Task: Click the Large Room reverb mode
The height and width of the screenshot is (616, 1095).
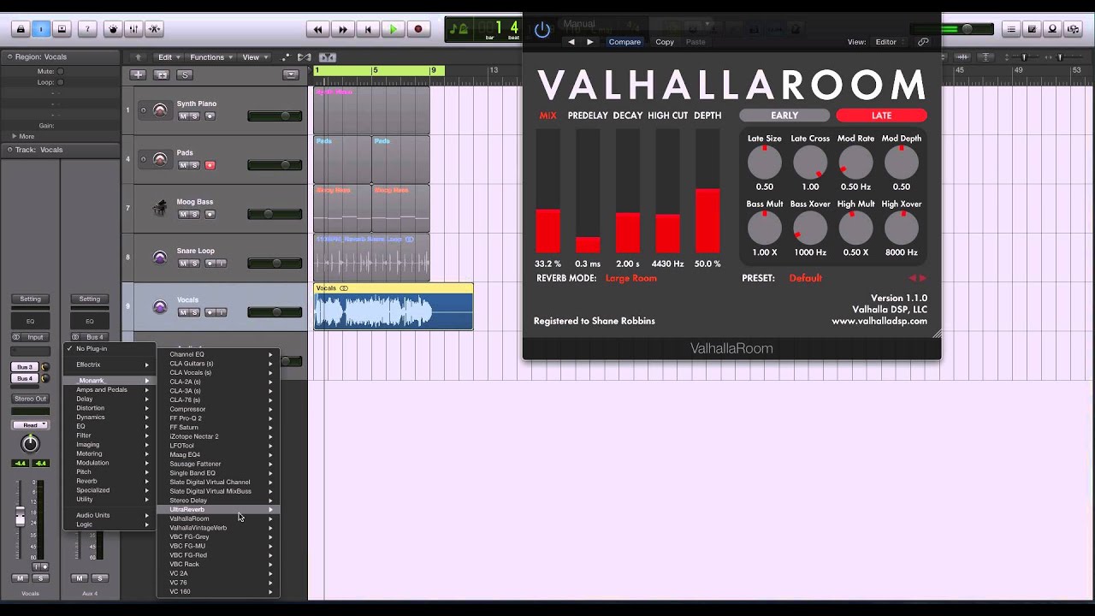Action: coord(631,278)
